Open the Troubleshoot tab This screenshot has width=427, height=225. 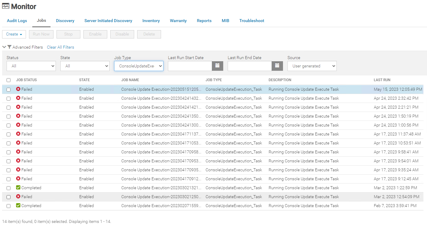click(252, 21)
